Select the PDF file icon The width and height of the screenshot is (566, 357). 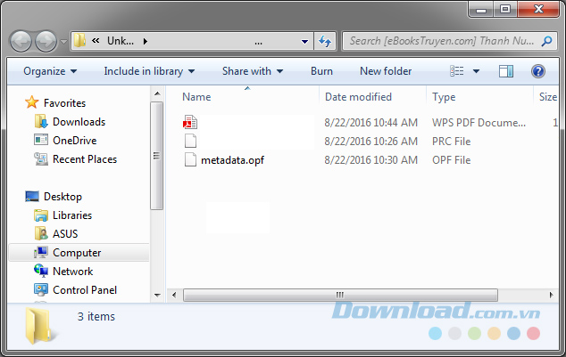click(x=190, y=122)
